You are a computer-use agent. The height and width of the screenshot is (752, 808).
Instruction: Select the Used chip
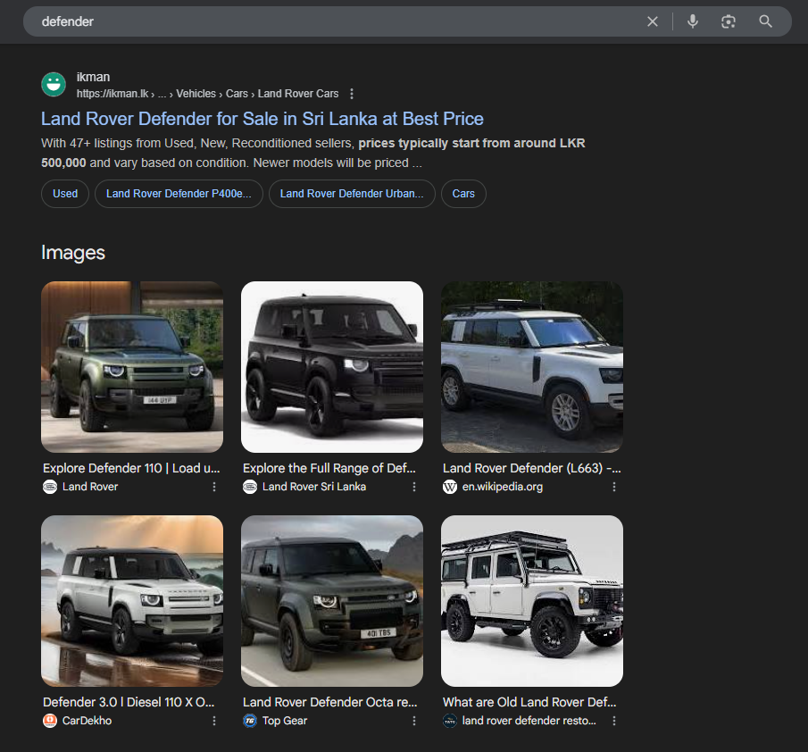[65, 194]
